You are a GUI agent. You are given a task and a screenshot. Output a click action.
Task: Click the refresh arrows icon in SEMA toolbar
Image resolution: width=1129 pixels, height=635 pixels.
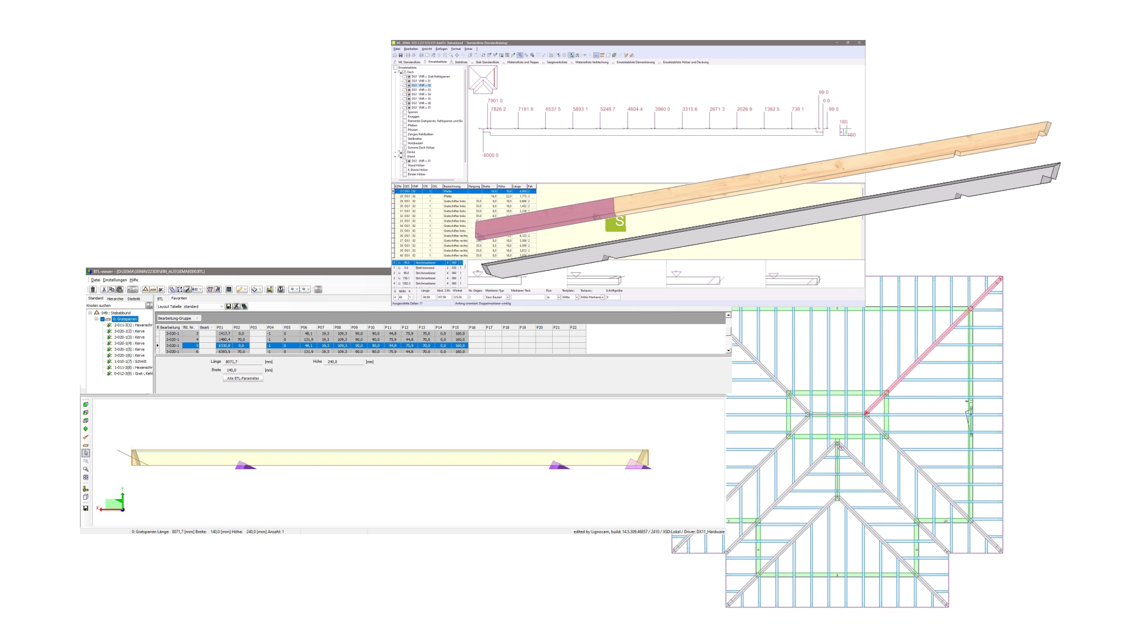[x=483, y=55]
